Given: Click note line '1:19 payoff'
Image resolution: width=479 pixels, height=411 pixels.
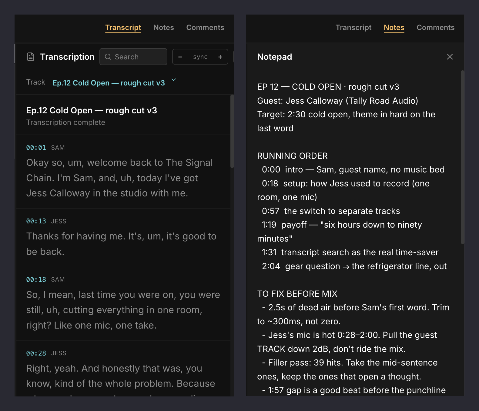Looking at the screenshot, I should (x=340, y=232).
